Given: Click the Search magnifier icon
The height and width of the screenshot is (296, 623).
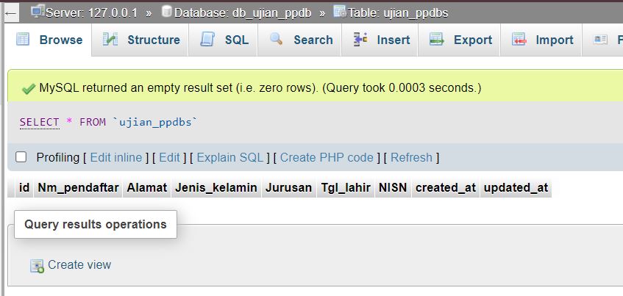Looking at the screenshot, I should [277, 40].
